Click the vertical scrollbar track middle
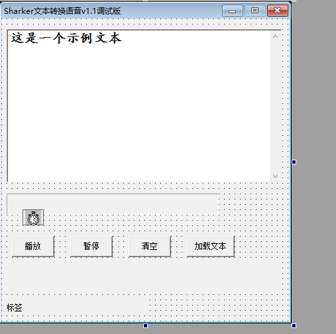The height and width of the screenshot is (334, 336). (275, 106)
